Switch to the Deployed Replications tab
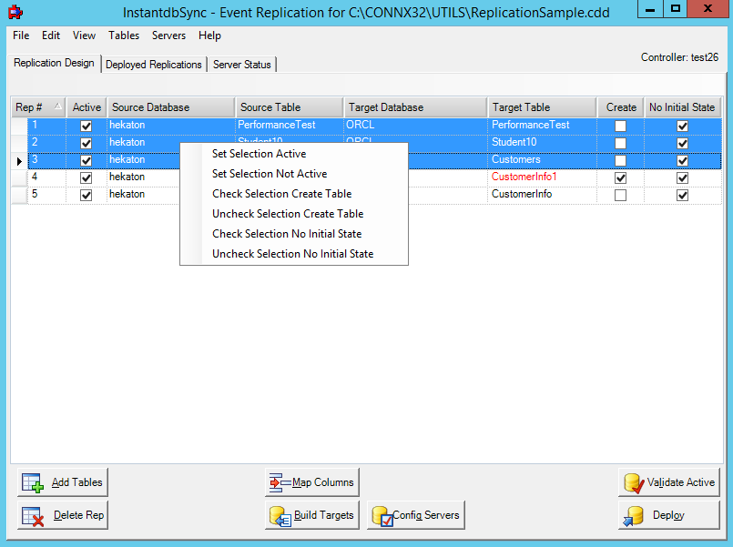This screenshot has width=733, height=547. (153, 65)
